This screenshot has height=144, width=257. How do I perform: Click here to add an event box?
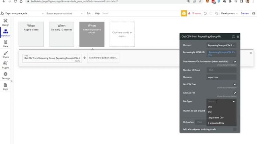pos(122,34)
